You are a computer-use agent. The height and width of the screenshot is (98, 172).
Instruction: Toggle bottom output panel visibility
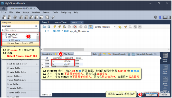[x=165, y=17]
